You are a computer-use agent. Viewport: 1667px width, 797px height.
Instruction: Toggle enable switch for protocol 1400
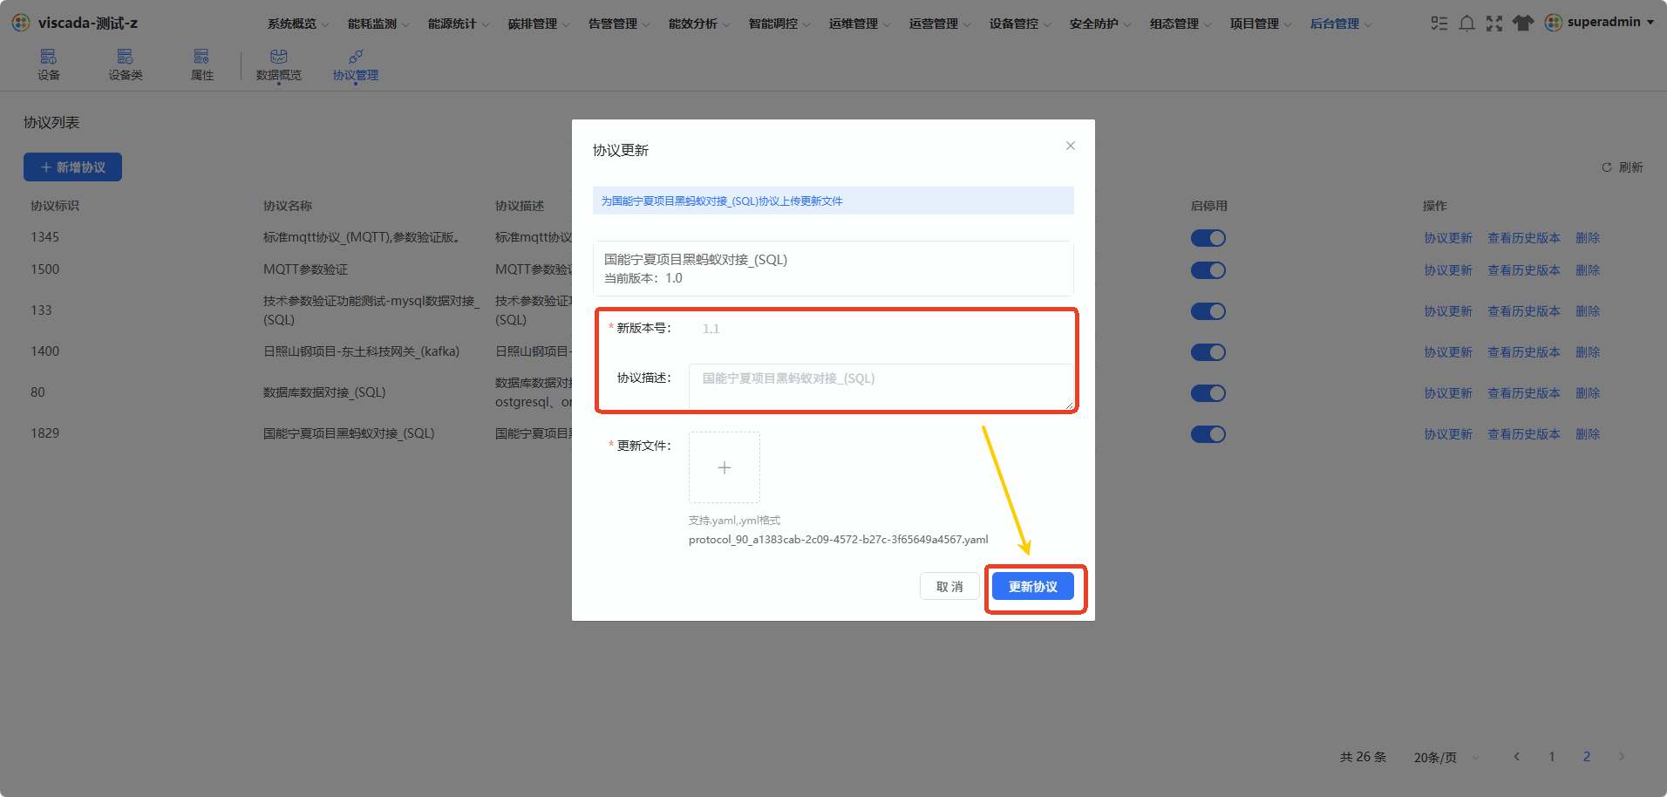point(1208,352)
